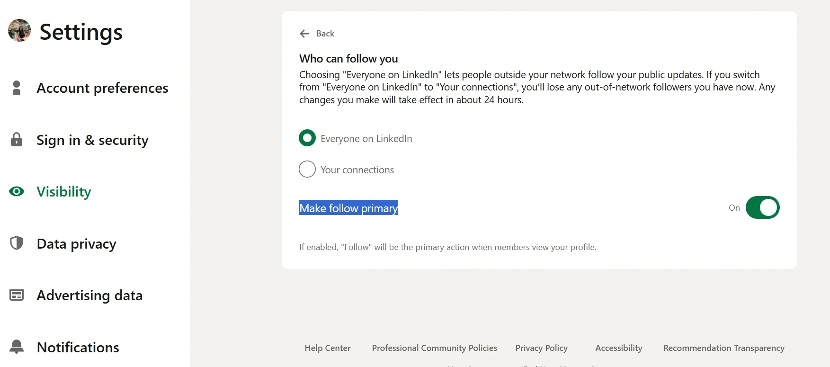Select the Your connections radio button

[307, 169]
